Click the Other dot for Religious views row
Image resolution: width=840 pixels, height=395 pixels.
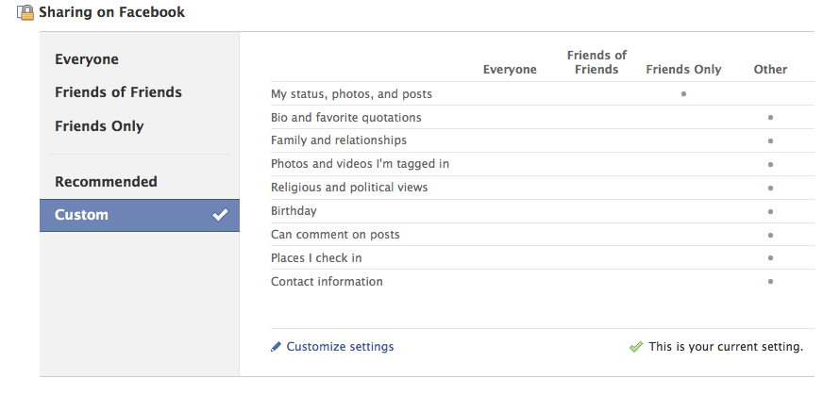point(770,189)
